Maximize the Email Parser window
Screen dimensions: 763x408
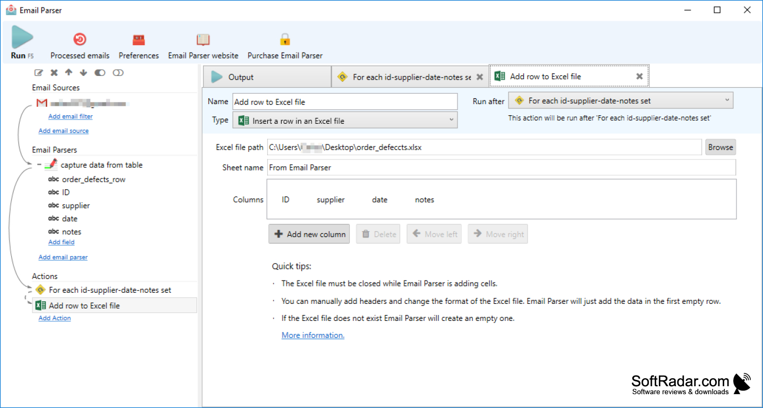(717, 10)
